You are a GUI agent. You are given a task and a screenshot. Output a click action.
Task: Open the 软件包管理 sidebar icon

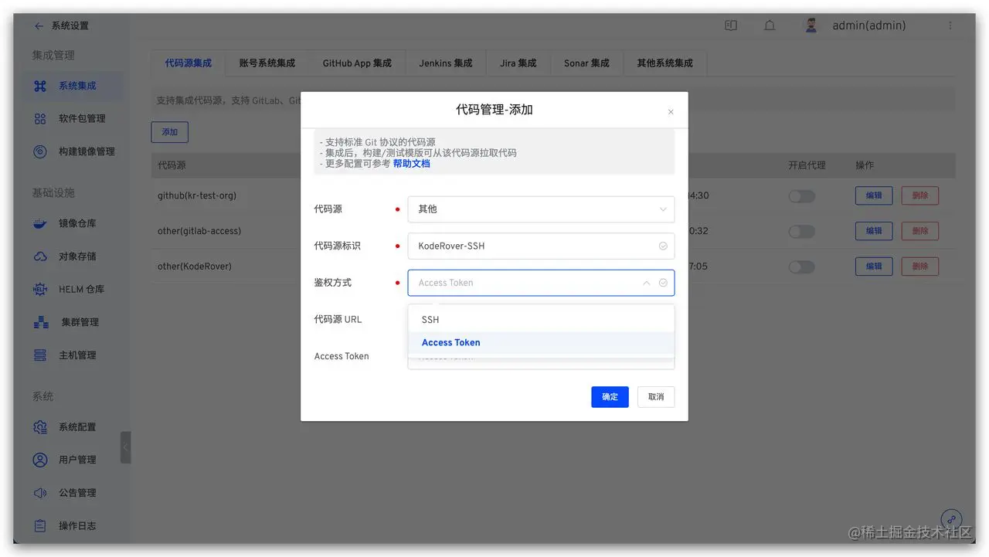point(40,119)
